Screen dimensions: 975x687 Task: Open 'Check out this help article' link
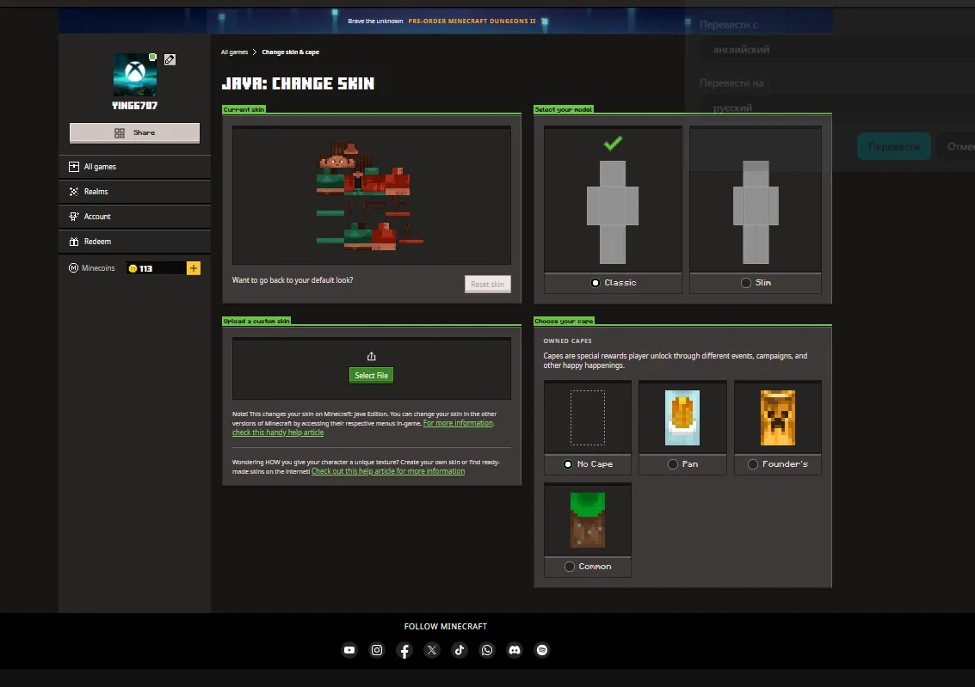388,471
